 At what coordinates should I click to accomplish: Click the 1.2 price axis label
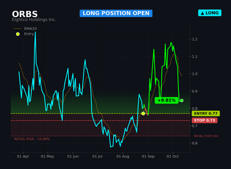click(195, 39)
